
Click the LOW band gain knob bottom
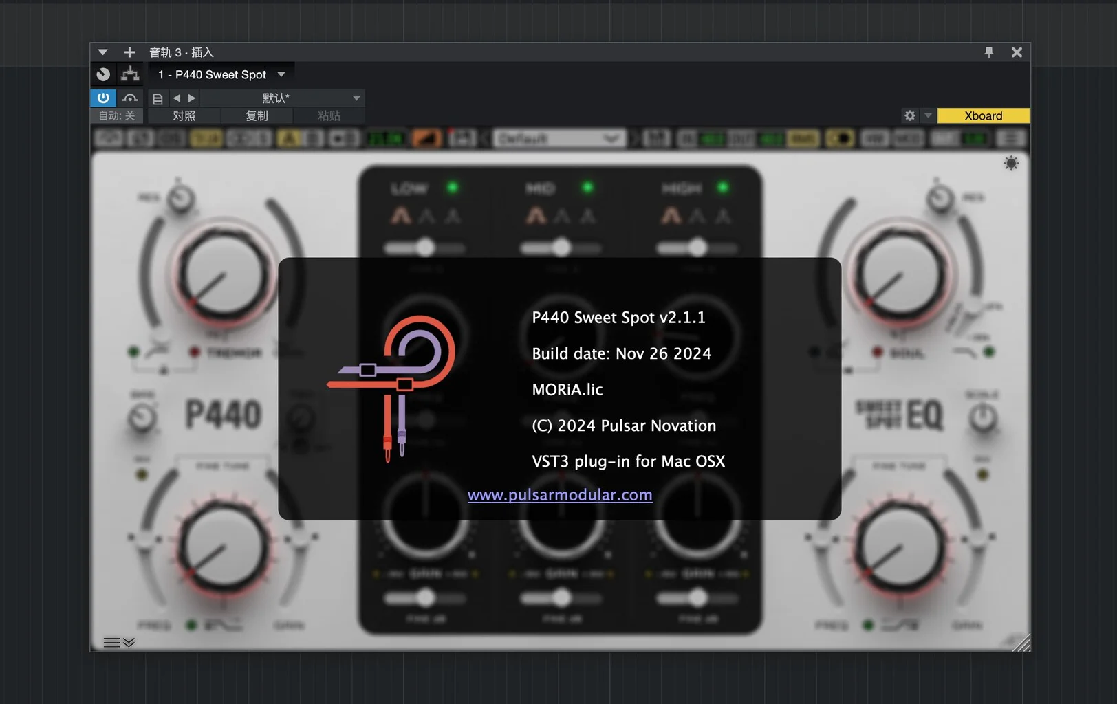point(425,514)
